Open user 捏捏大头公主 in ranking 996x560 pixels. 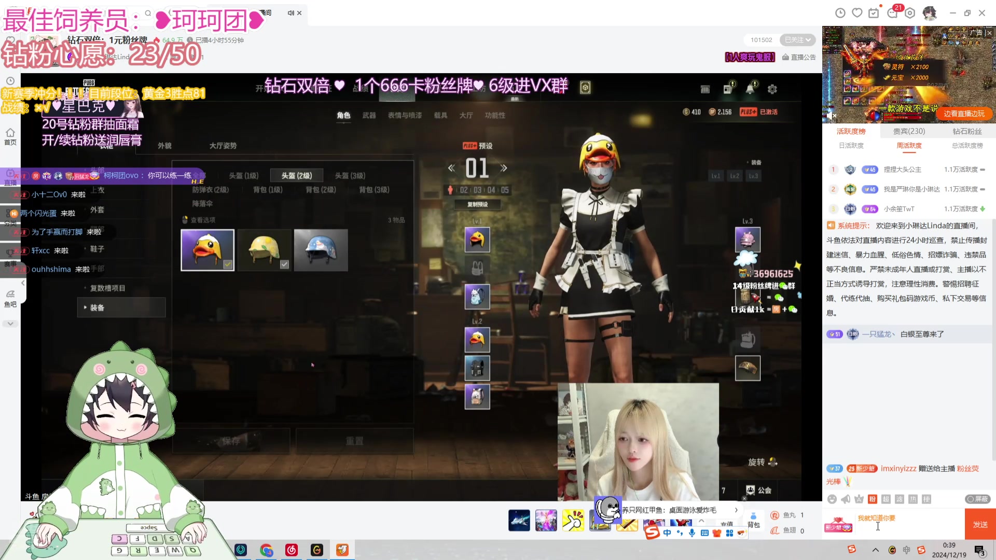(903, 170)
